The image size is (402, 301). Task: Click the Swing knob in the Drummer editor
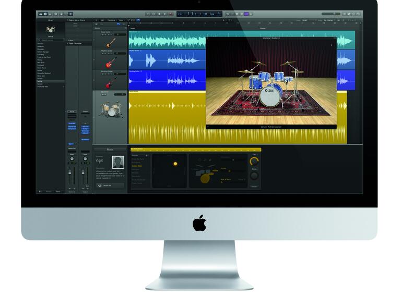[254, 175]
